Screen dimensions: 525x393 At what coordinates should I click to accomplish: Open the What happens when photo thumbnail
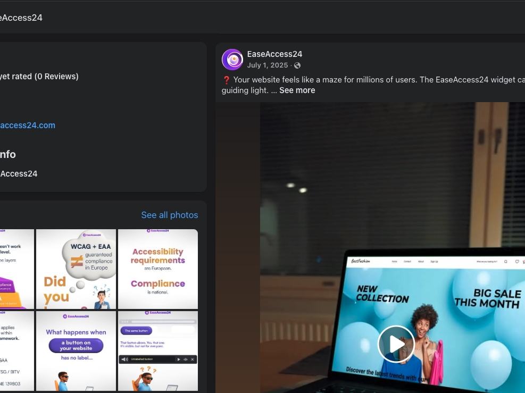pos(76,351)
